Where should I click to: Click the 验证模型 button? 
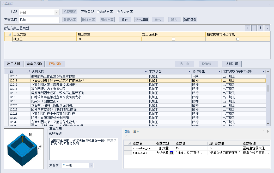point(190,19)
